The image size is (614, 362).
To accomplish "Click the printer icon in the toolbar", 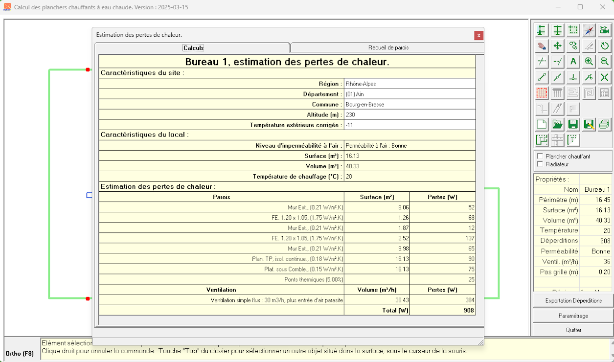I will pos(605,124).
